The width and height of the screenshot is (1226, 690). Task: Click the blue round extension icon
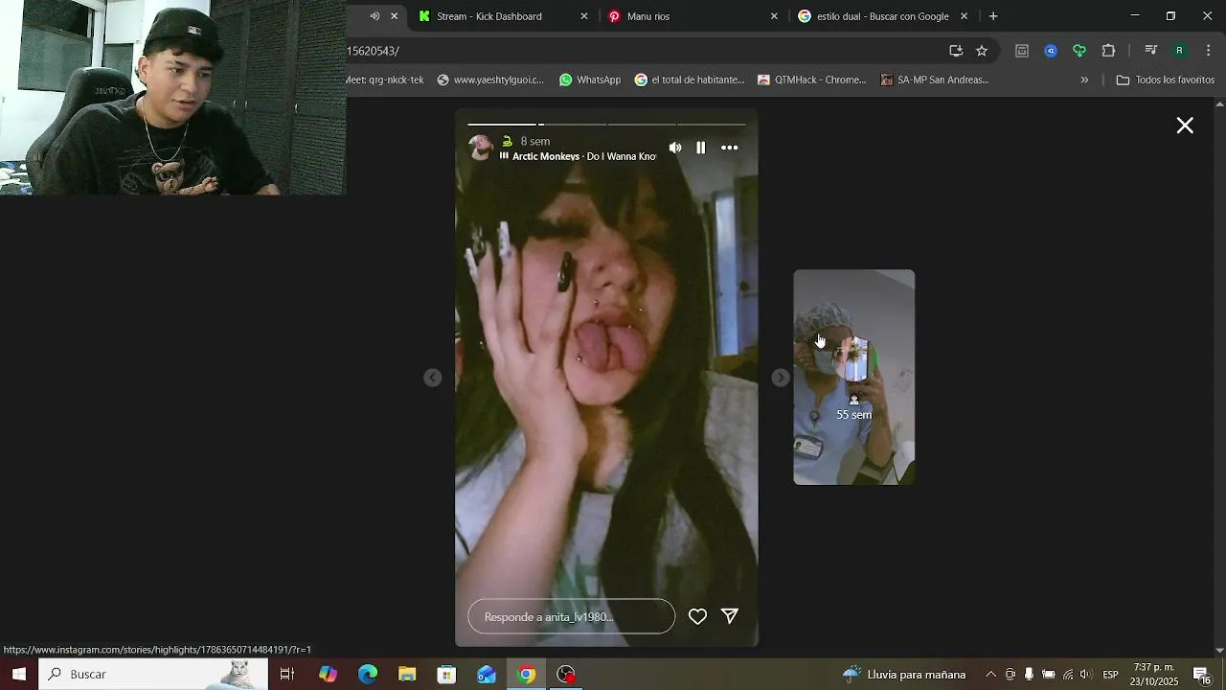point(1051,51)
